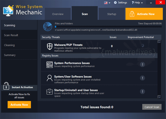Viewport: 166px width, 119px height.
Task: Click the Malware issues count 0
Action: click(112, 46)
